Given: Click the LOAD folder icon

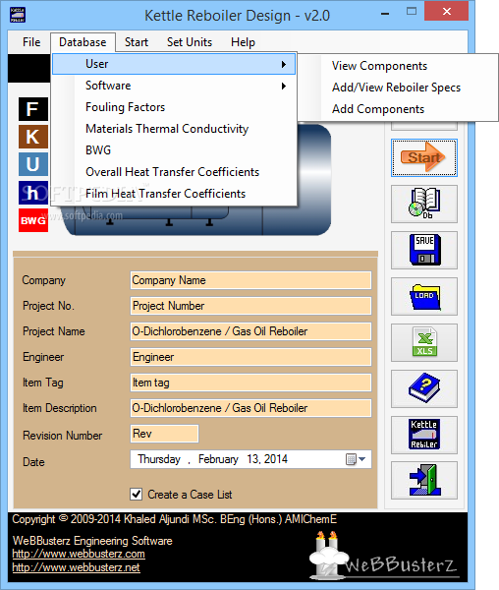Looking at the screenshot, I should coord(424,297).
